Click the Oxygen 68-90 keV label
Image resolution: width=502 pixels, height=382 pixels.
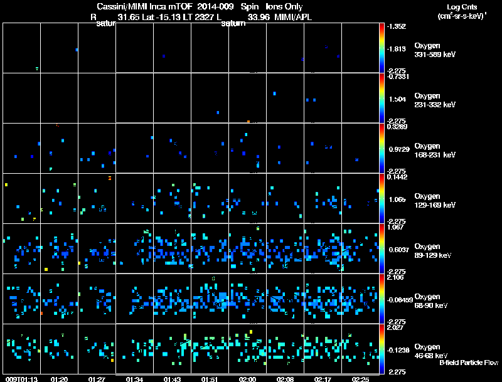(x=431, y=301)
